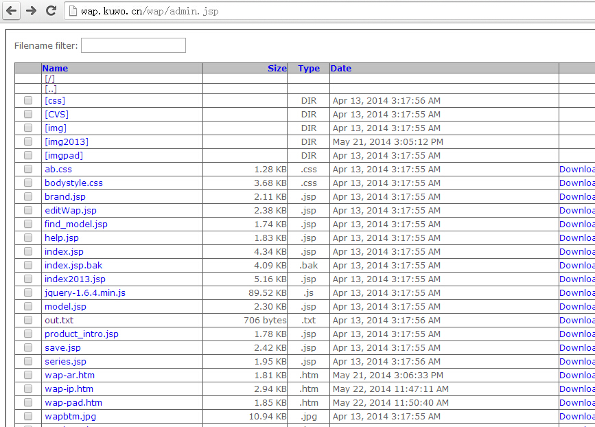
Task: Focus the address bar URL wap.kuwo.cn/wap/admin.jsp
Action: click(x=150, y=12)
